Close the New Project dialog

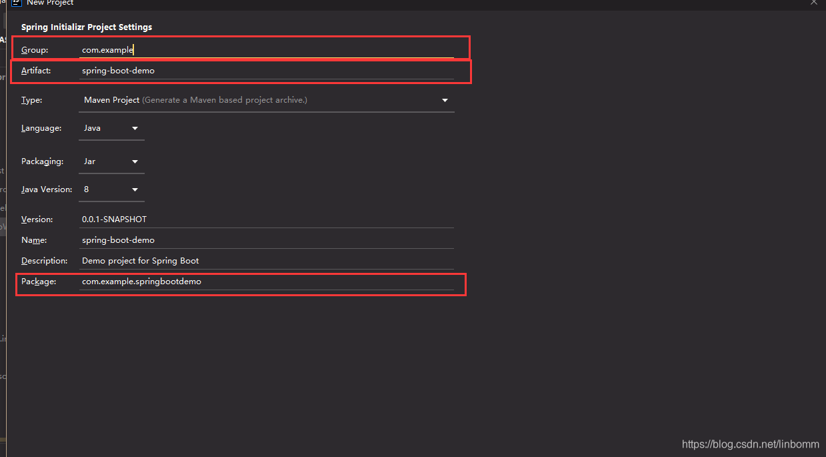814,3
